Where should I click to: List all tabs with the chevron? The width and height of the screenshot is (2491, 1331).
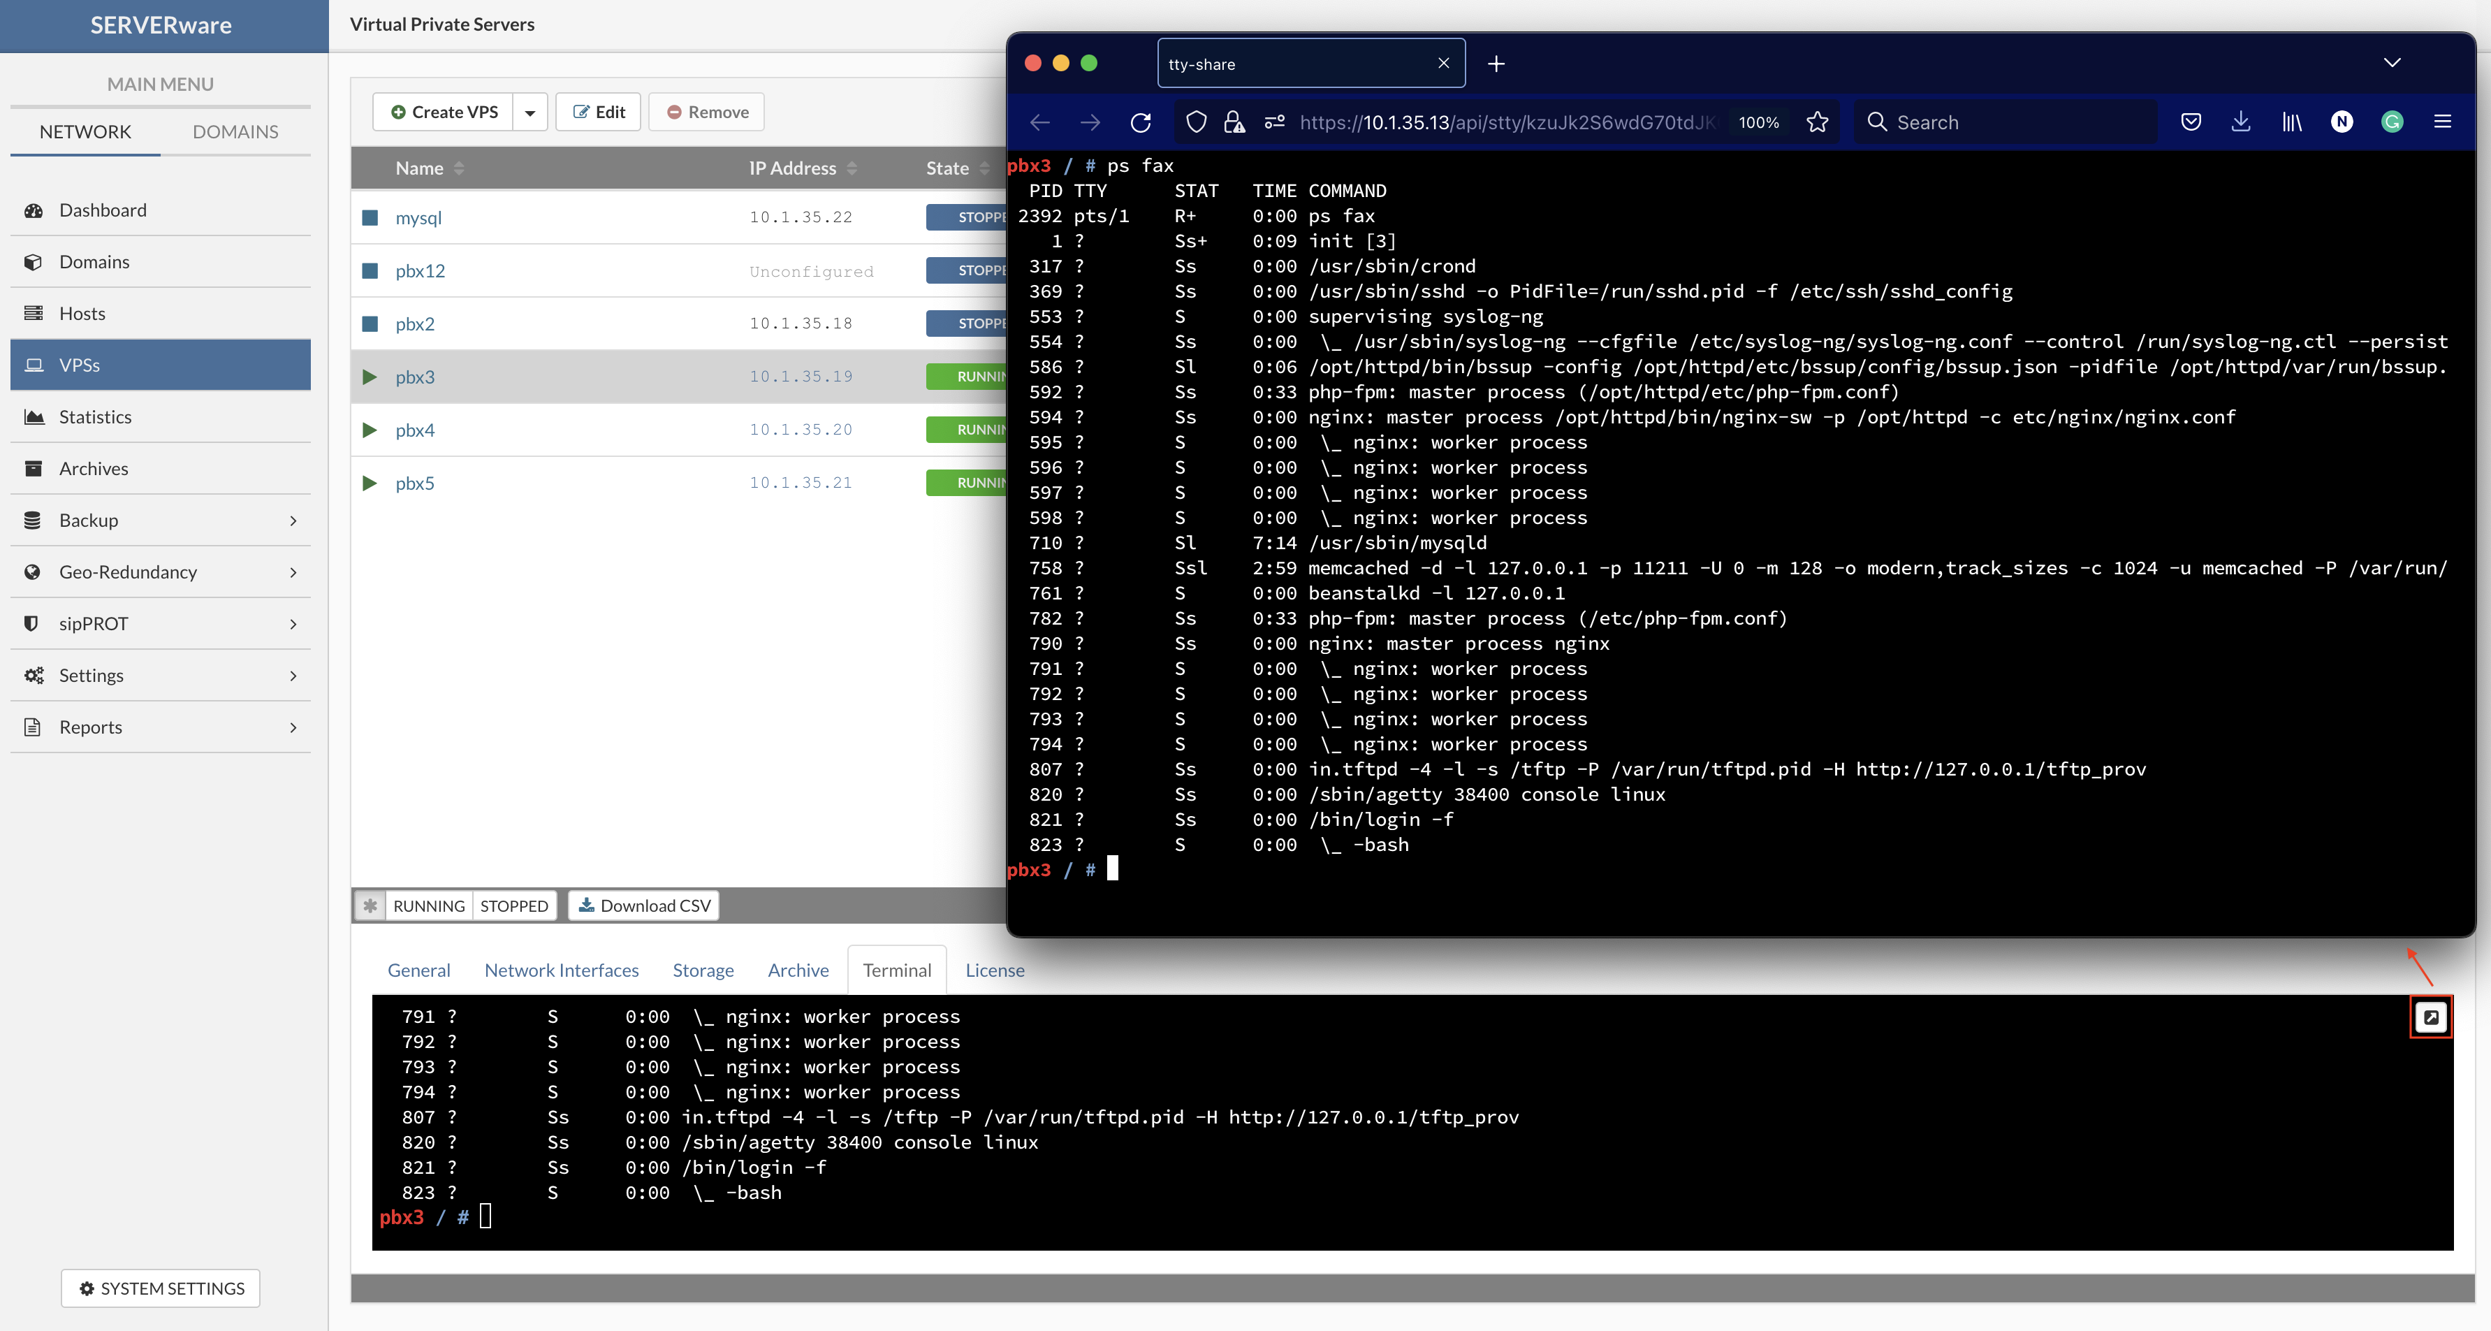[x=2391, y=63]
